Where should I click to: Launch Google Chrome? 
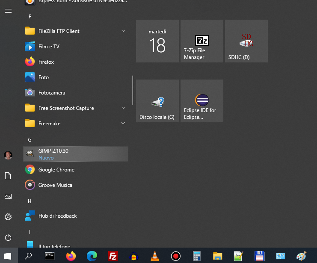(x=76, y=170)
